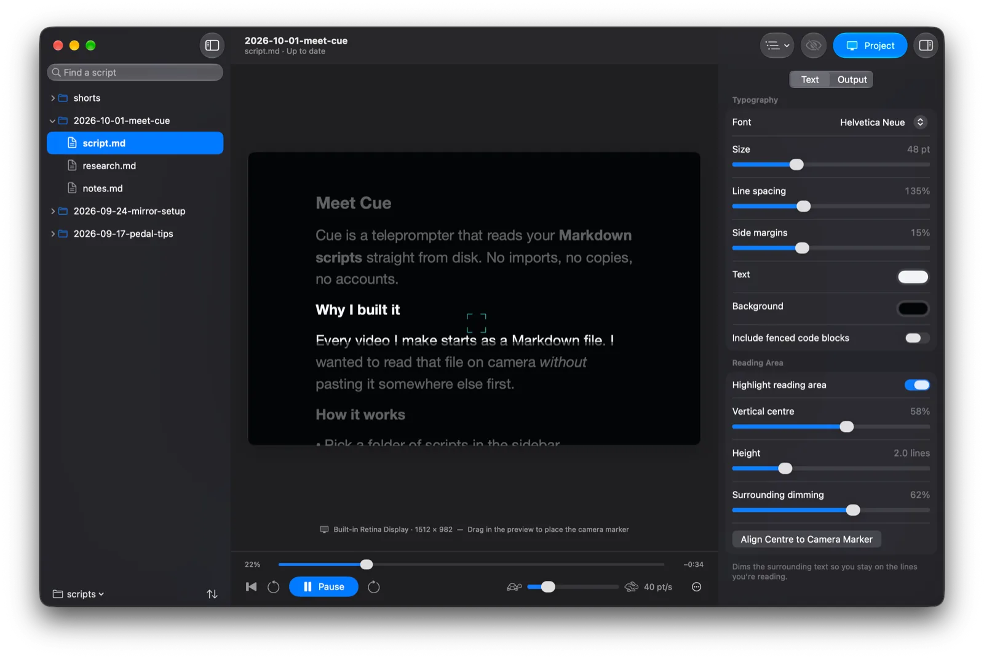The height and width of the screenshot is (659, 984).
Task: Click the scroll speed slider handle
Action: click(x=548, y=587)
